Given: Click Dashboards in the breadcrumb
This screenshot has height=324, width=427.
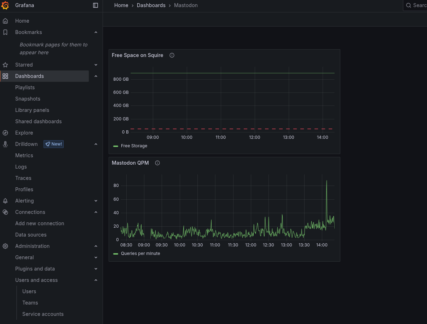Looking at the screenshot, I should click(x=151, y=5).
